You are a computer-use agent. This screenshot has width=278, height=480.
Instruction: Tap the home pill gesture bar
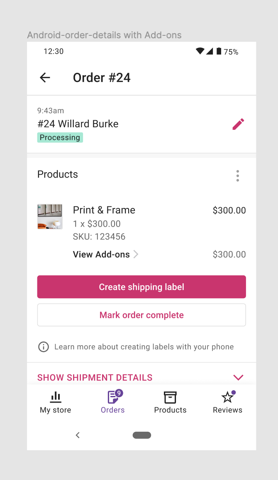pos(141,435)
